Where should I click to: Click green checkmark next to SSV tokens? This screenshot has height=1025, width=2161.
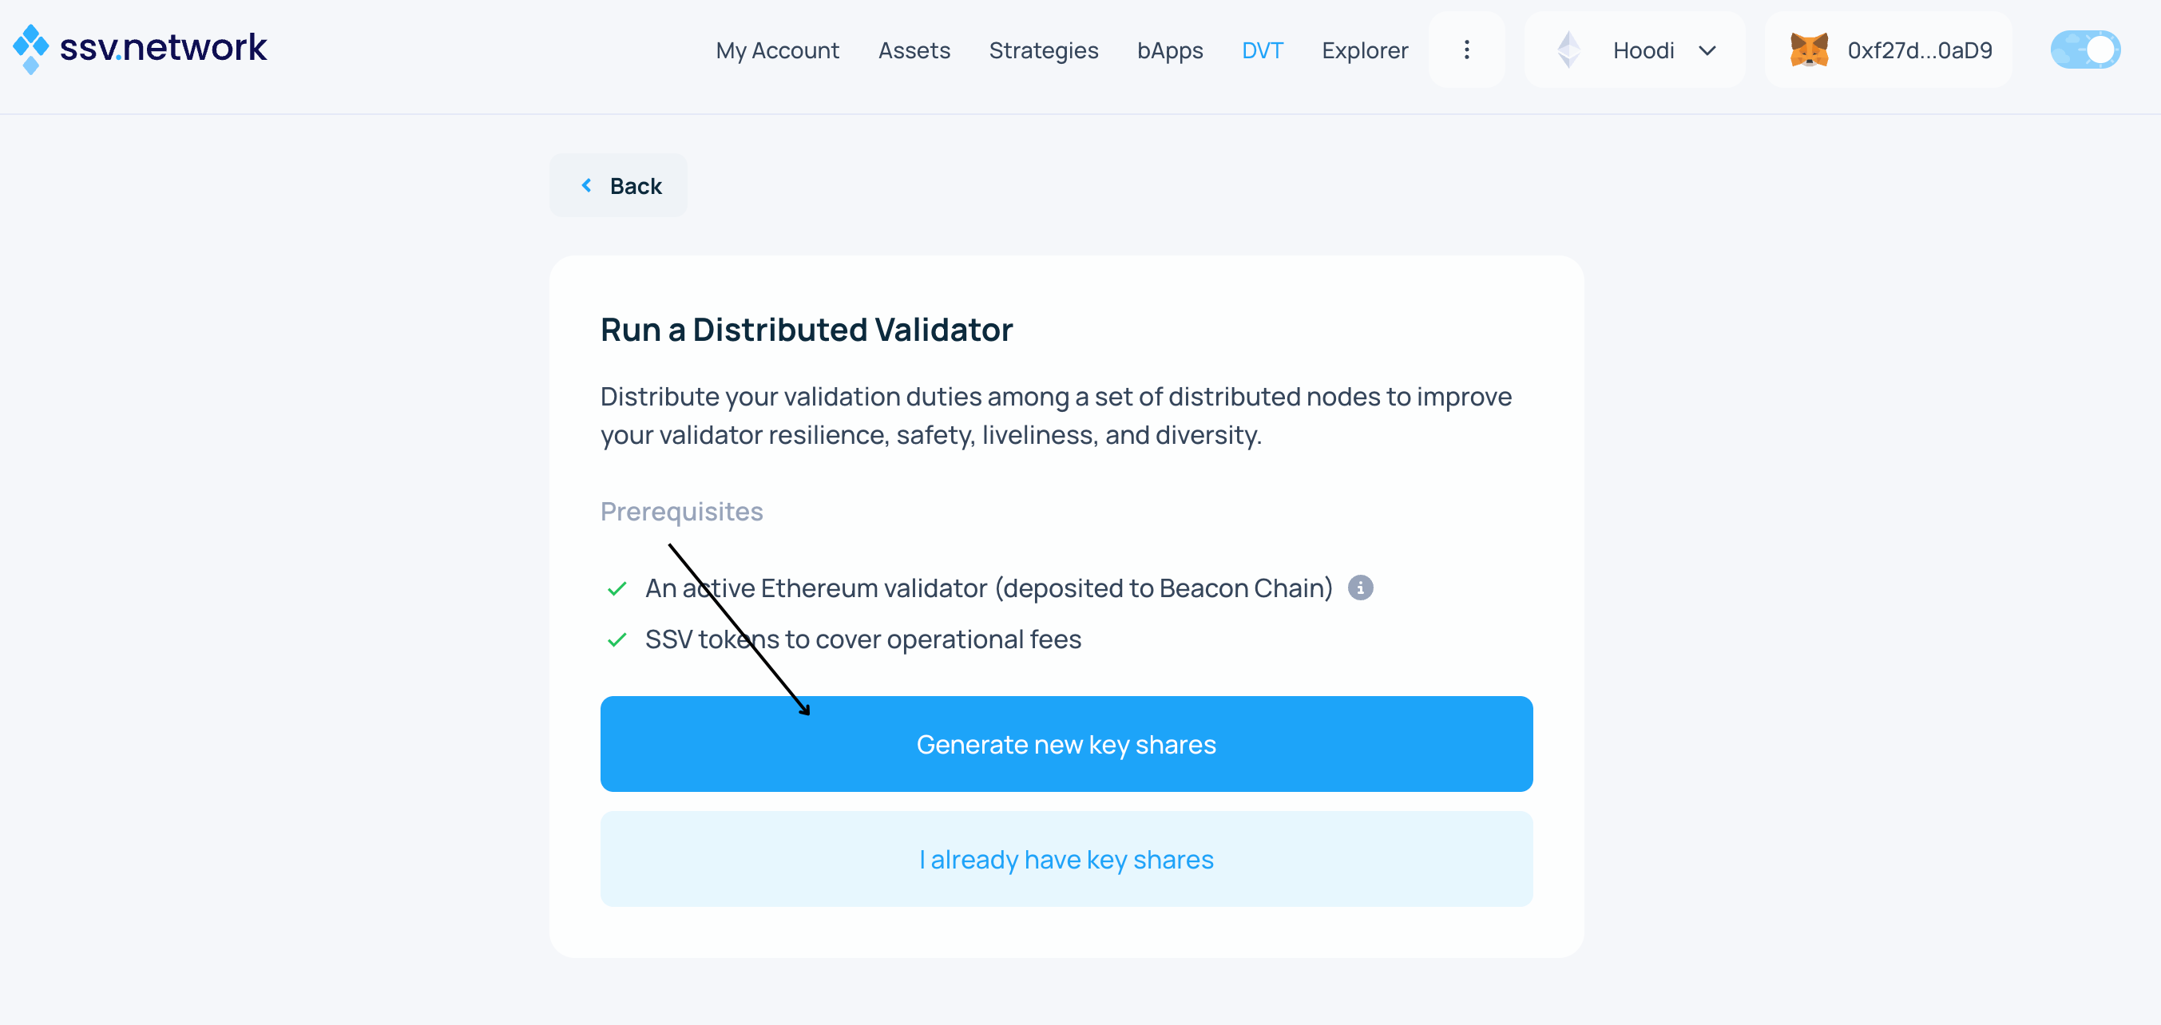[x=617, y=640]
